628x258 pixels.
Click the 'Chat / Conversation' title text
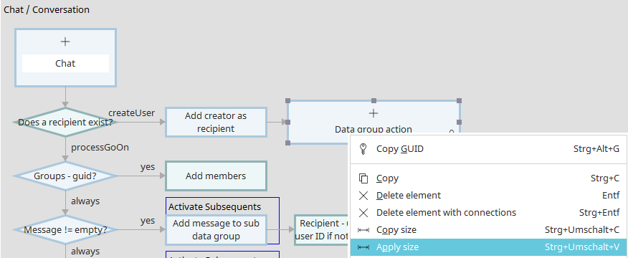[47, 9]
